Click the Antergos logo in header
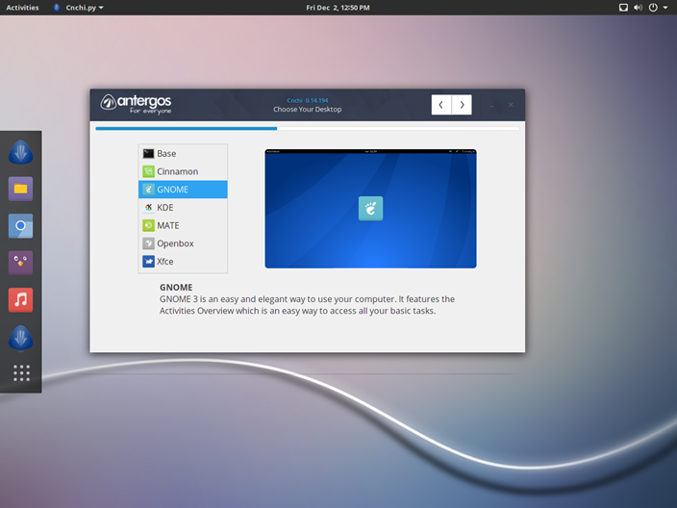 click(x=136, y=104)
